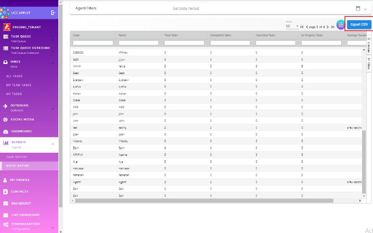
Task: Open Social Media from the sidebar
Action: [22, 119]
